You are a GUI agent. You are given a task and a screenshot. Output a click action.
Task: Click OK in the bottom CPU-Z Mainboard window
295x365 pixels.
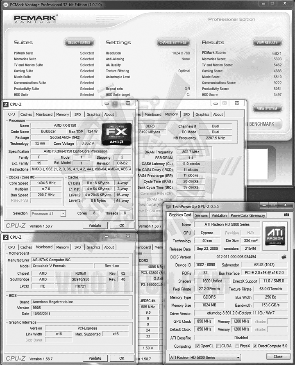pyautogui.click(x=122, y=358)
